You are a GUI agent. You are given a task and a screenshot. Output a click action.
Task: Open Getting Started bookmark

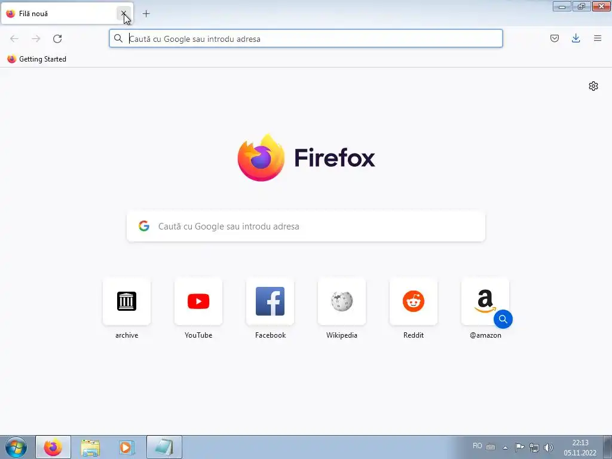37,59
